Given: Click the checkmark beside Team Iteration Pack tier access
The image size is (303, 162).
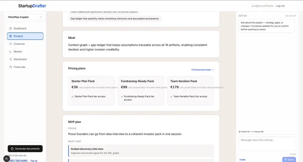Looking at the screenshot, I should tap(172, 96).
